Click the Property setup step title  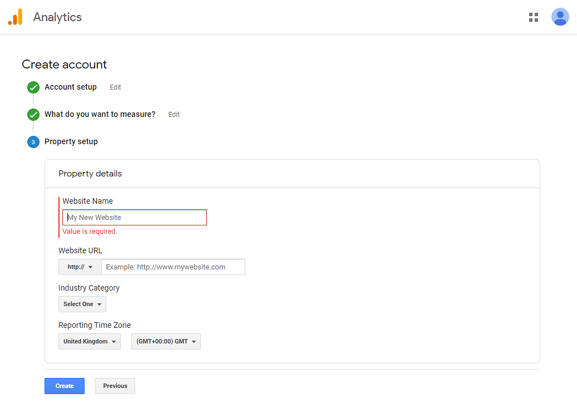[x=71, y=142]
